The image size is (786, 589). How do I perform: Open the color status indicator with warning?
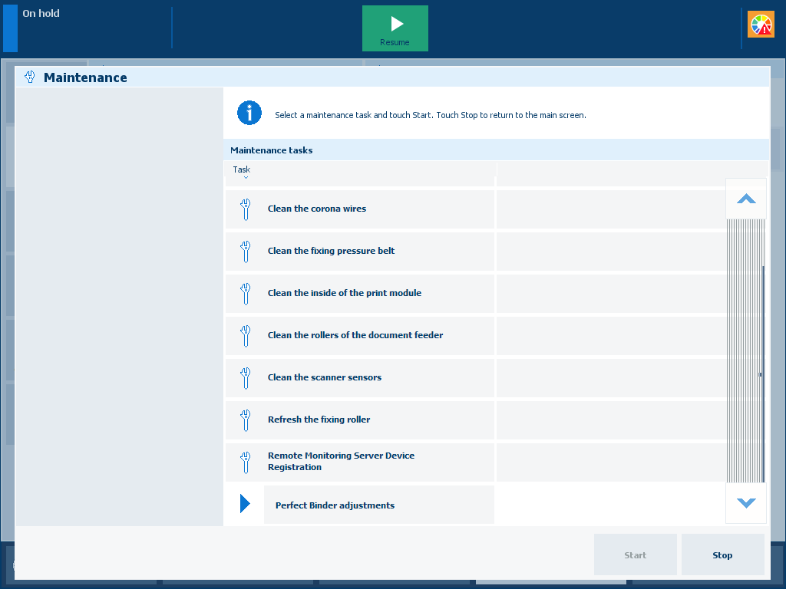tap(761, 25)
